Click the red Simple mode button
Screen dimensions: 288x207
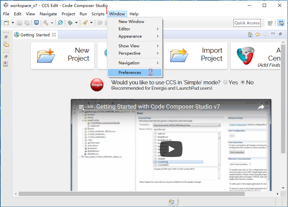(97, 85)
